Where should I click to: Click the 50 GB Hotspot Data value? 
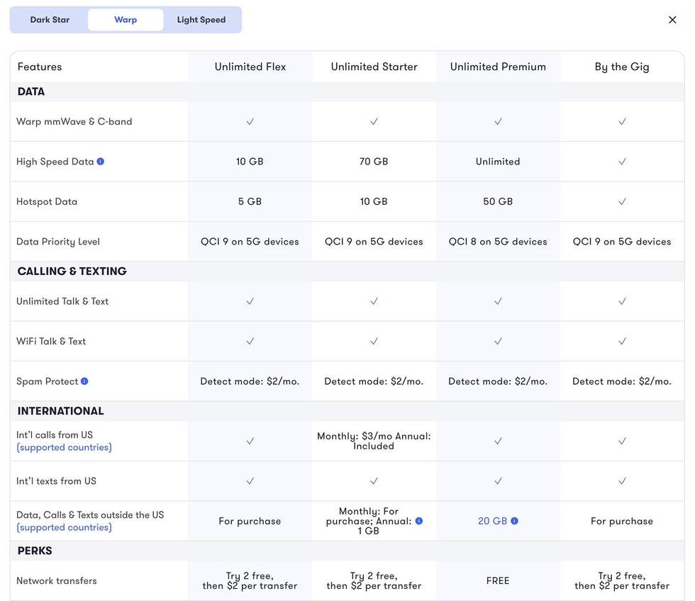[x=498, y=201]
